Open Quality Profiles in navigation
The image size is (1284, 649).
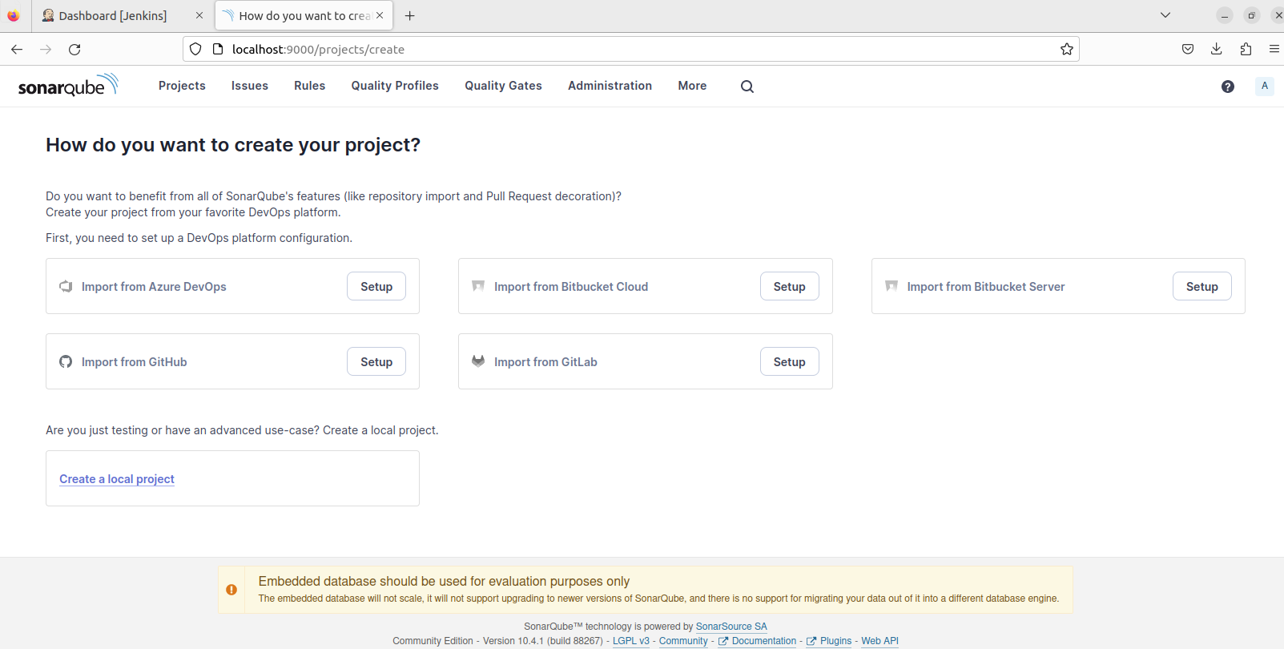[x=395, y=86]
